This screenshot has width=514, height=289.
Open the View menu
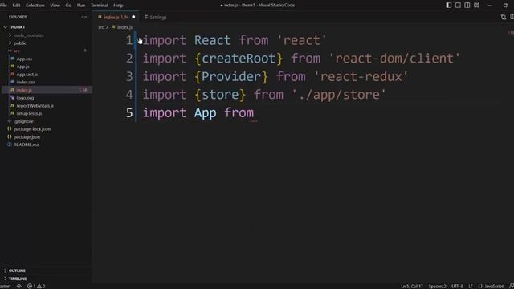(55, 6)
